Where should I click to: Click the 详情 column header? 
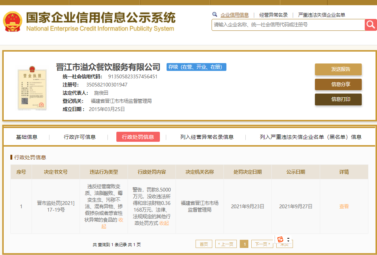pos(344,172)
